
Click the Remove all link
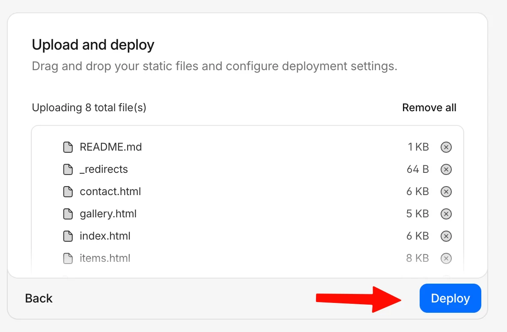(x=429, y=107)
